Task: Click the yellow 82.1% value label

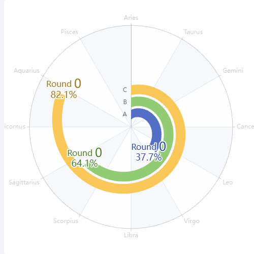Action: (63, 94)
